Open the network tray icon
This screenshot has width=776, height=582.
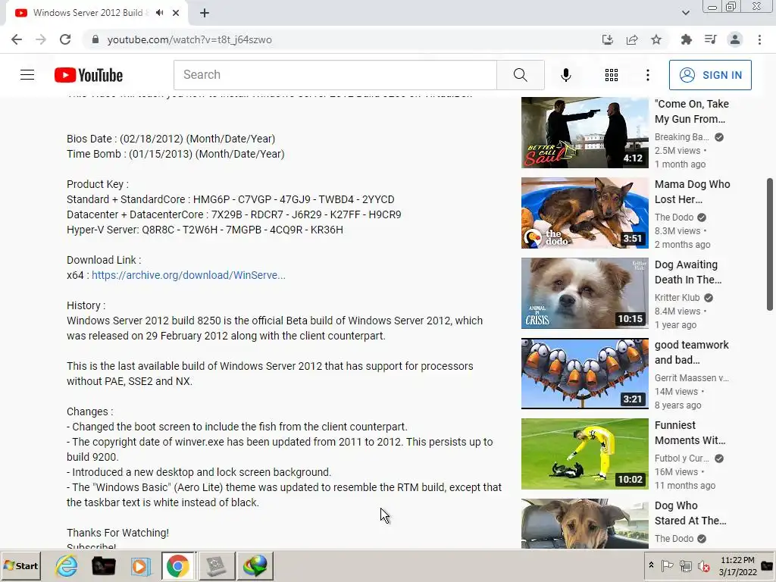click(x=685, y=565)
